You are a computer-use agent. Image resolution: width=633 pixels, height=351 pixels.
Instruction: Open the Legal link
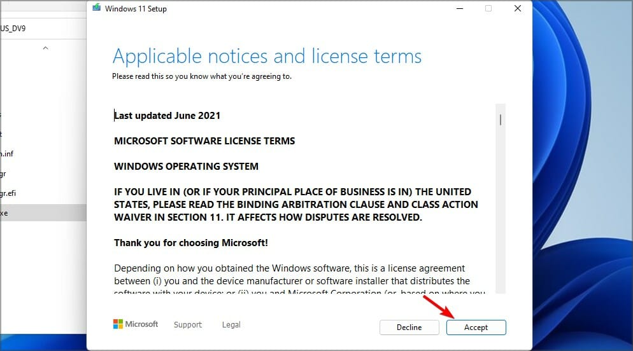click(x=231, y=324)
